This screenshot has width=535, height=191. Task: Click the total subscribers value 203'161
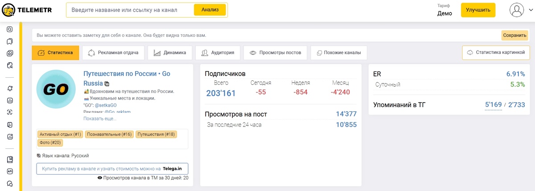click(221, 93)
